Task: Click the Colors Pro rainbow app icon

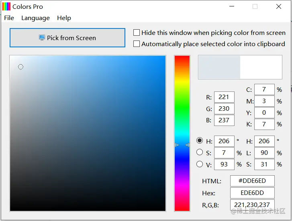Action: click(6, 6)
